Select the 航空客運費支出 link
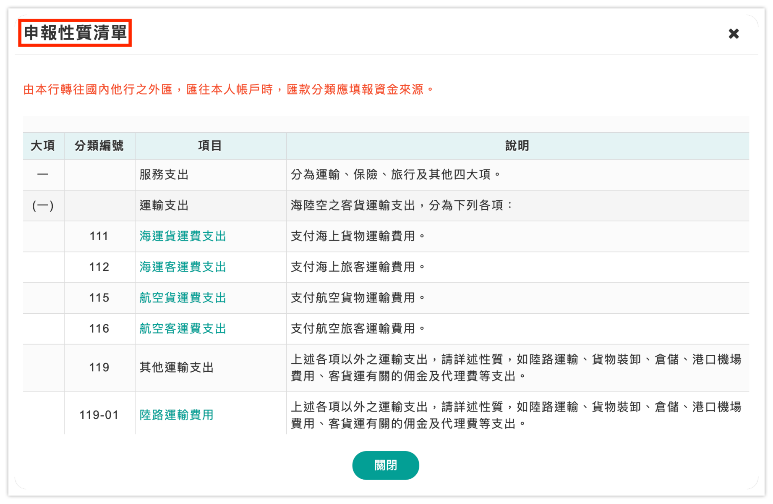This screenshot has width=773, height=504. [x=182, y=328]
